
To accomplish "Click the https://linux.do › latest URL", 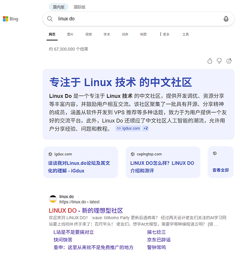I will point(79,202).
